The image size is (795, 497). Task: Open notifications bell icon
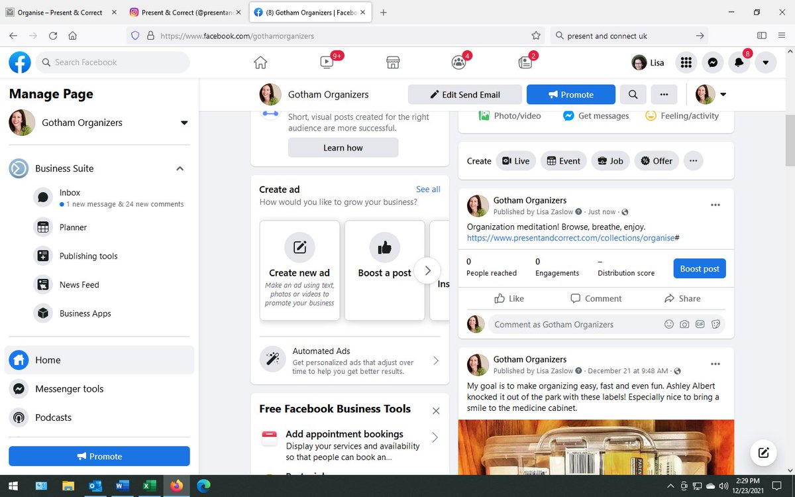[739, 62]
